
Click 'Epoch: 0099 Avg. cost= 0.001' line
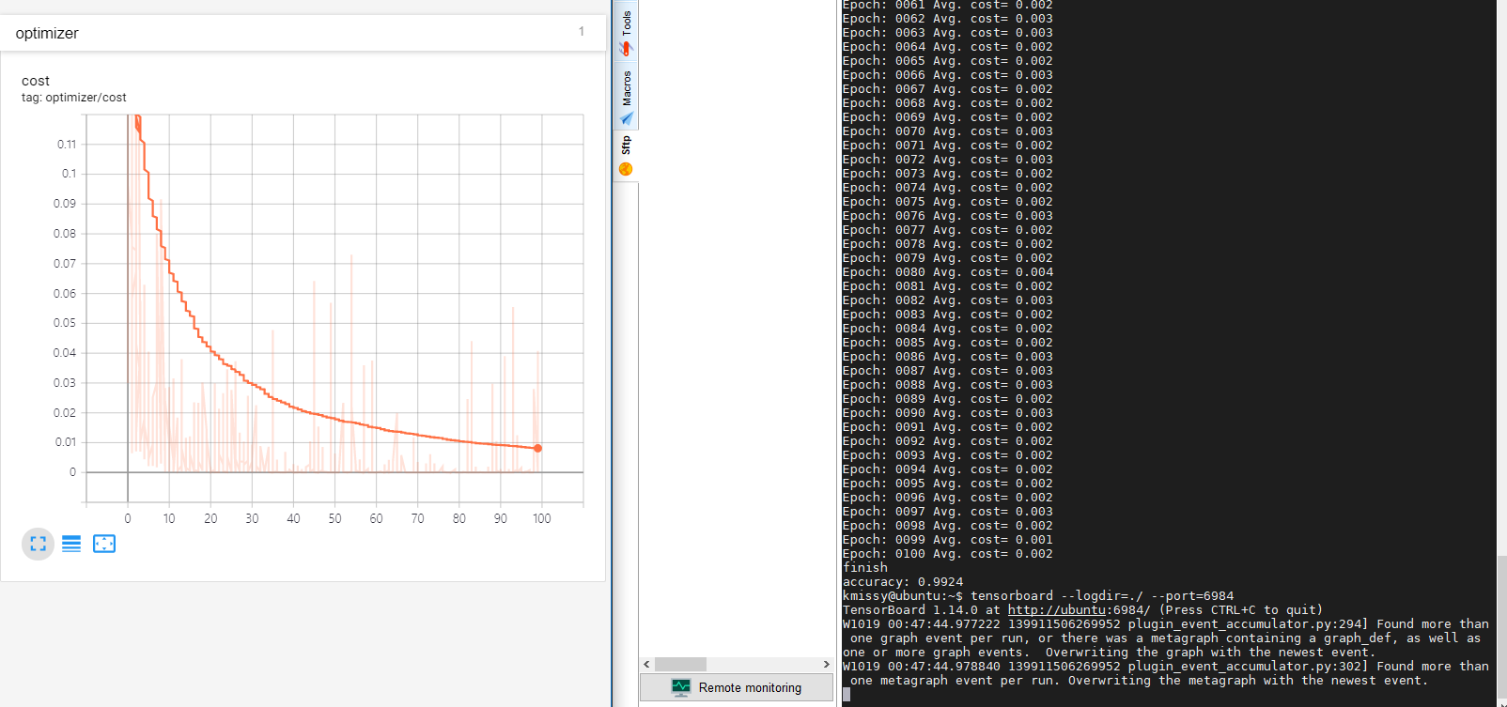pos(948,539)
